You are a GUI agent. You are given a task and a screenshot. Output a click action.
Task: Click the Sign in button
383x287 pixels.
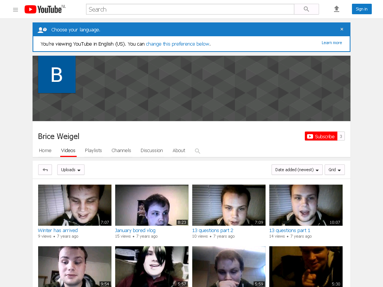(x=362, y=9)
